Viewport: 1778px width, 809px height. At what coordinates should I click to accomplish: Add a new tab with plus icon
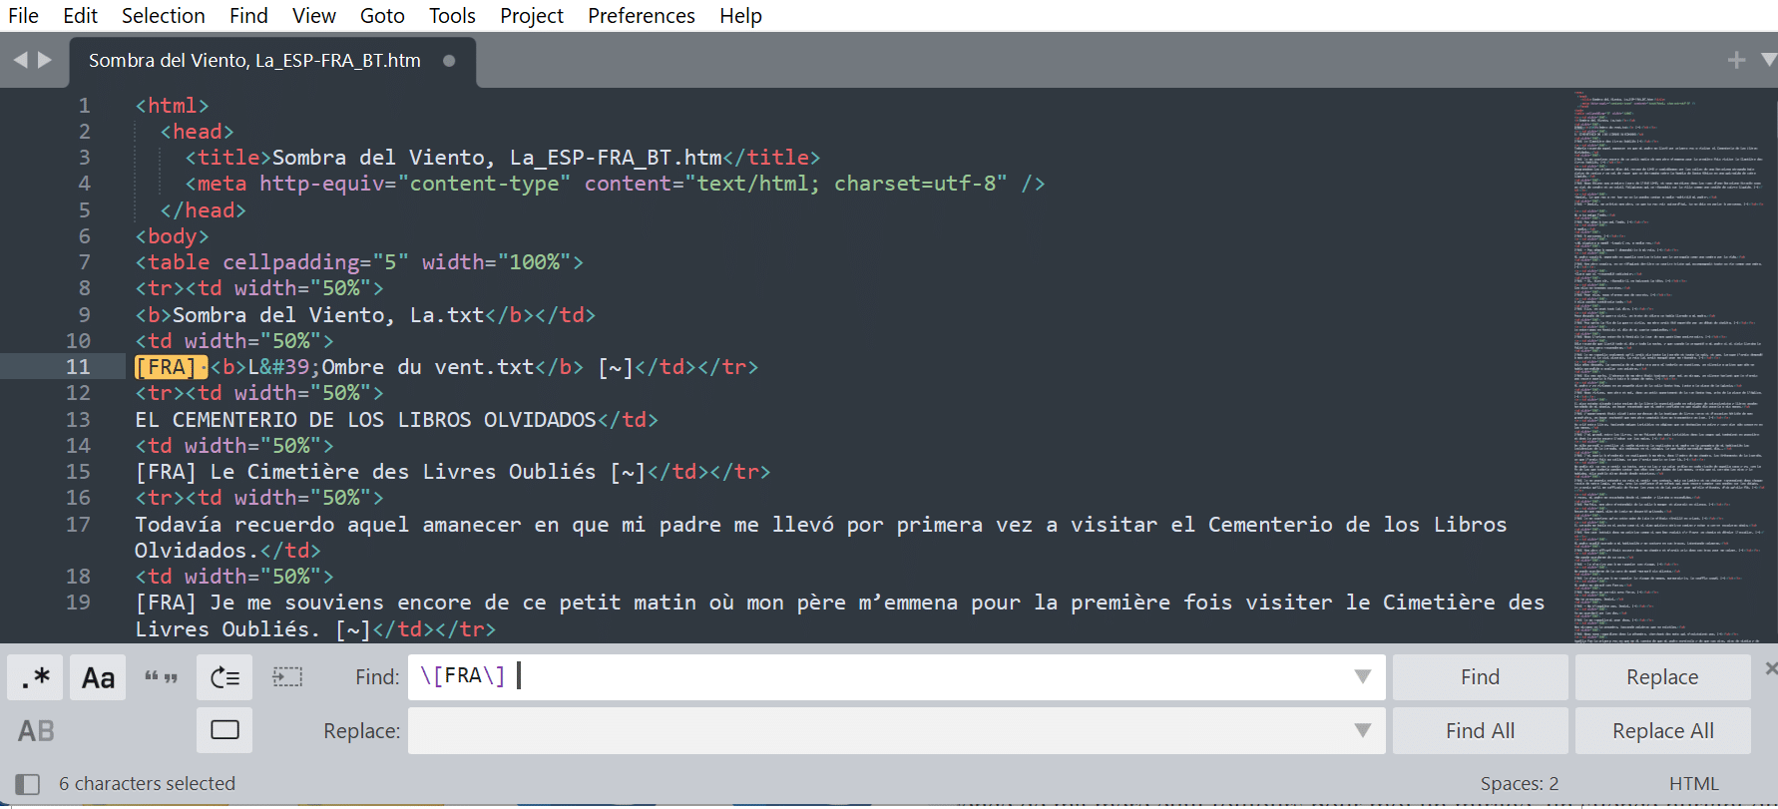[1736, 61]
